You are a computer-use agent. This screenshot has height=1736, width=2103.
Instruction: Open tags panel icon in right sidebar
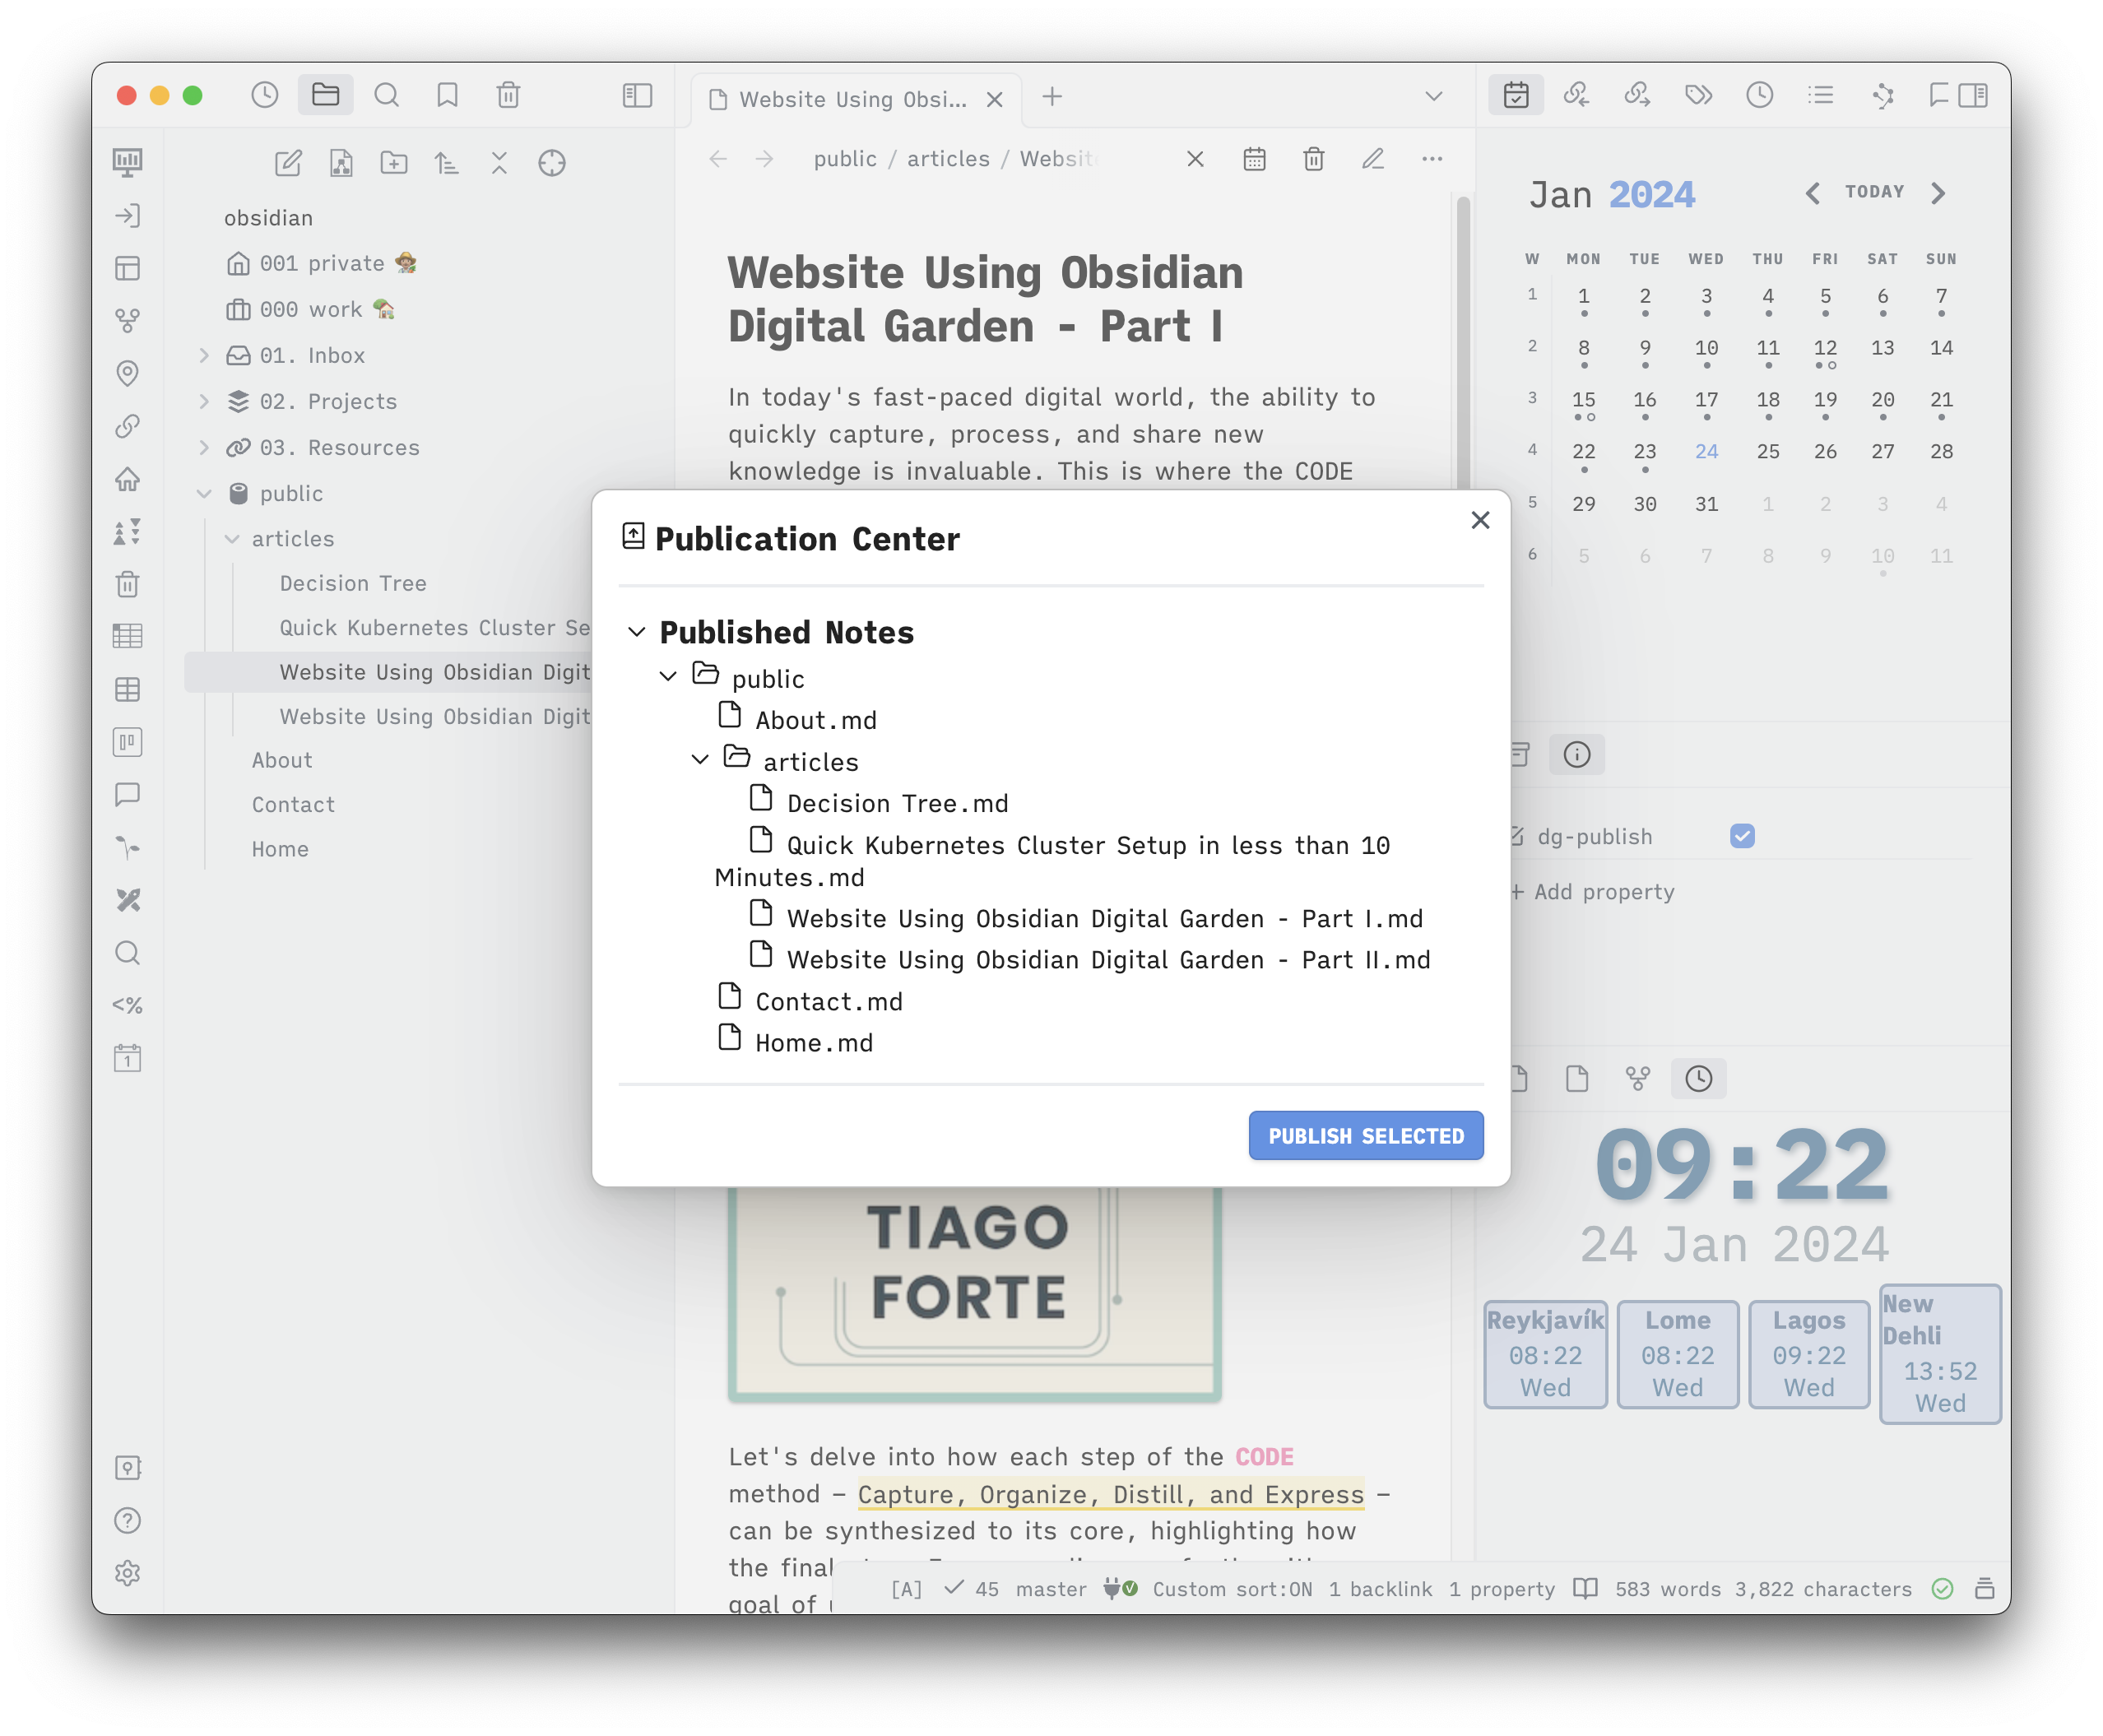1698,95
